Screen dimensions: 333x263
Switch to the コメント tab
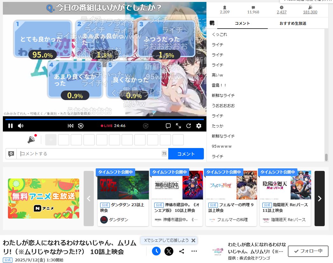[242, 23]
